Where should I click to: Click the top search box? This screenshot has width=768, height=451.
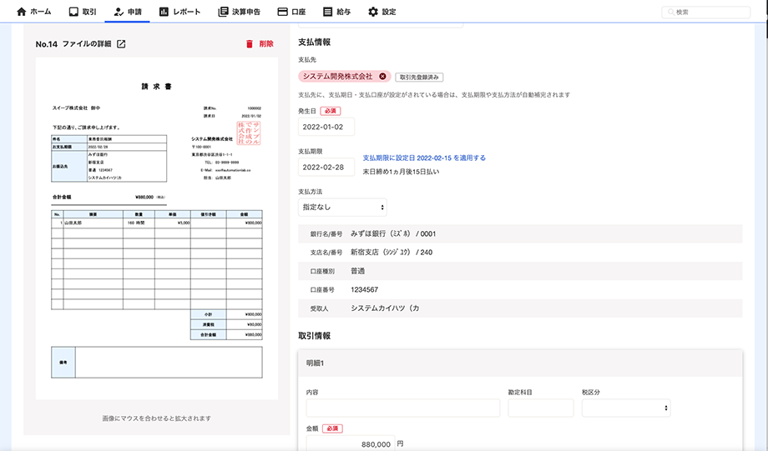tap(705, 13)
